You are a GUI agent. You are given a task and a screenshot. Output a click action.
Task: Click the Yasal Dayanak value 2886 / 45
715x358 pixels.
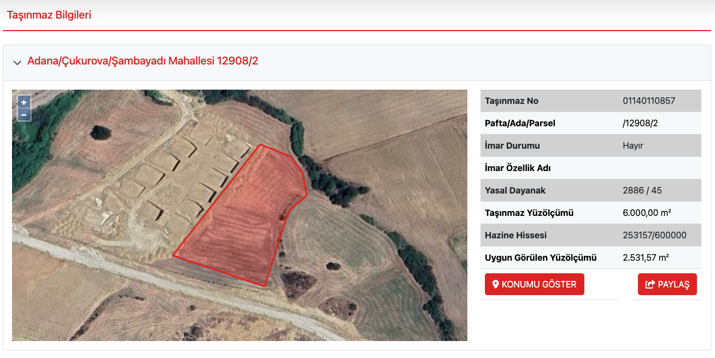642,190
